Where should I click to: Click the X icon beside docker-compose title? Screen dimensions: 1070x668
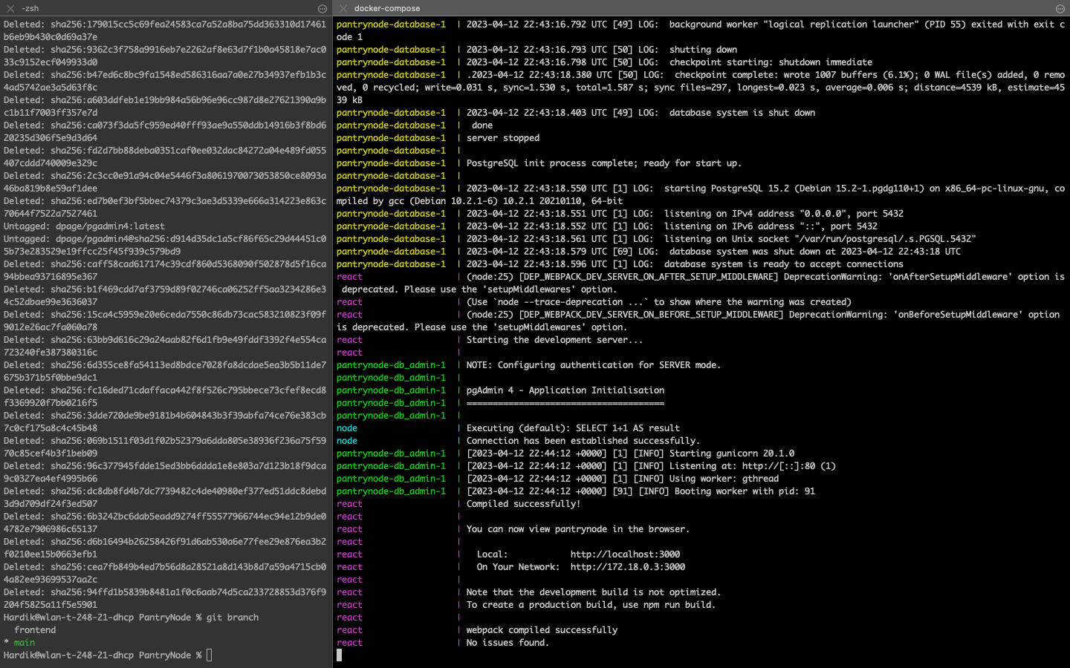pyautogui.click(x=343, y=8)
